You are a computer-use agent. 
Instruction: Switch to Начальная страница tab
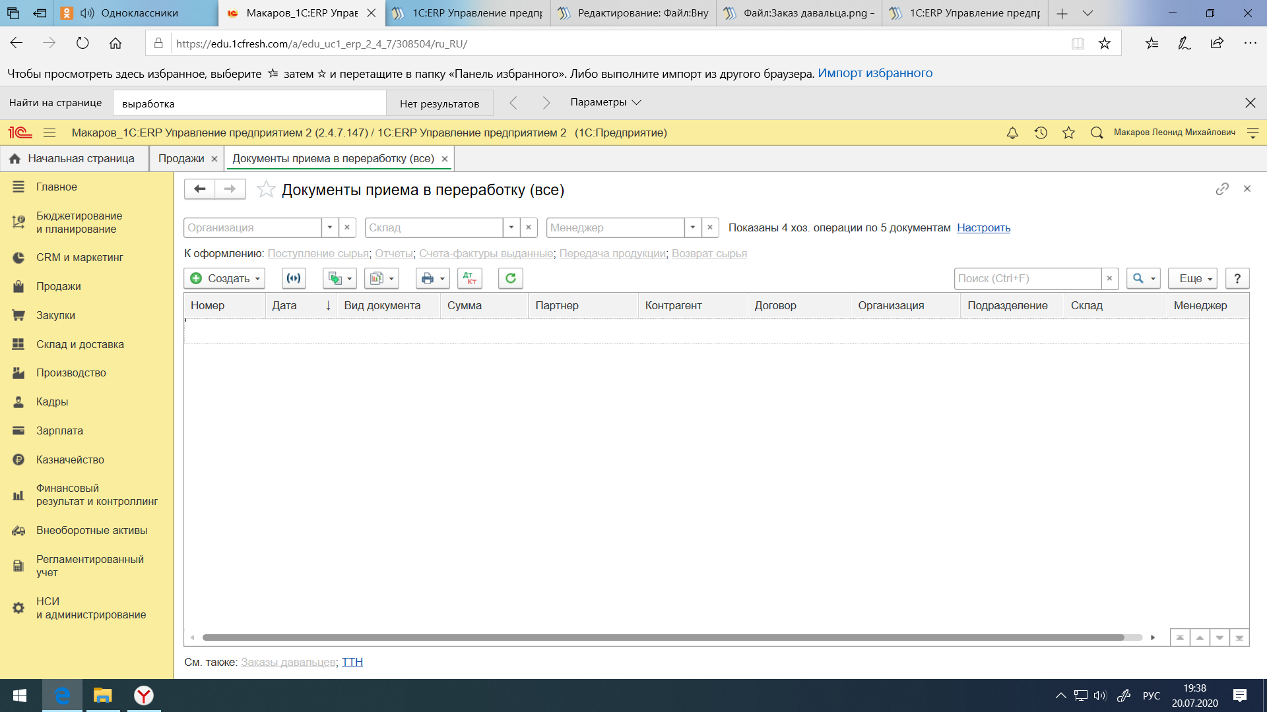(x=74, y=158)
